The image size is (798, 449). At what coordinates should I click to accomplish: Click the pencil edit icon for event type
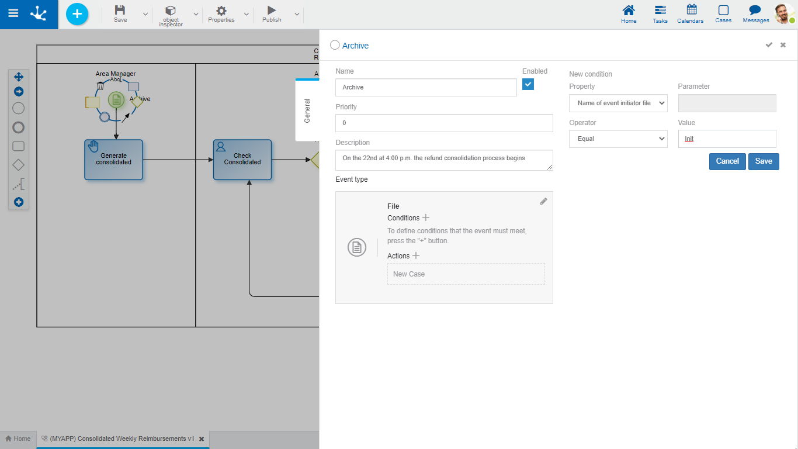click(x=543, y=201)
